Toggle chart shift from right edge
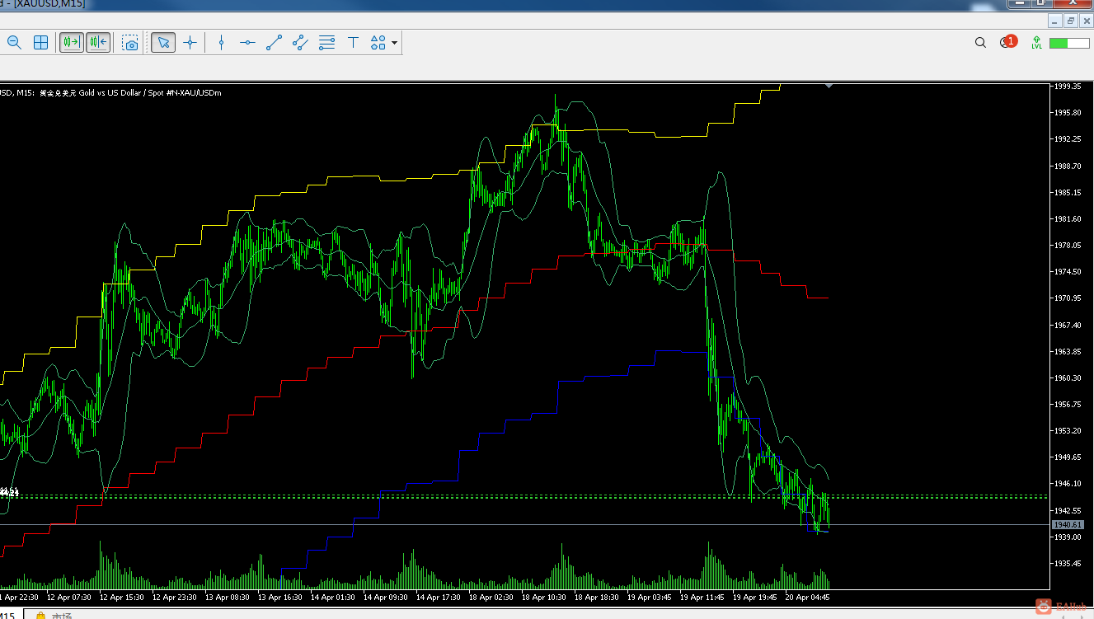The height and width of the screenshot is (619, 1094). [98, 43]
